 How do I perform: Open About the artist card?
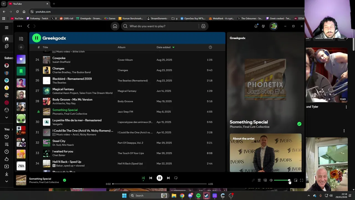pyautogui.click(x=265, y=153)
